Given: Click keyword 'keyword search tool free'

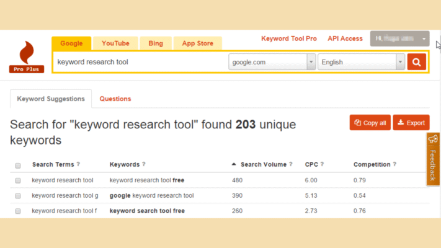Looking at the screenshot, I should click(x=147, y=211).
